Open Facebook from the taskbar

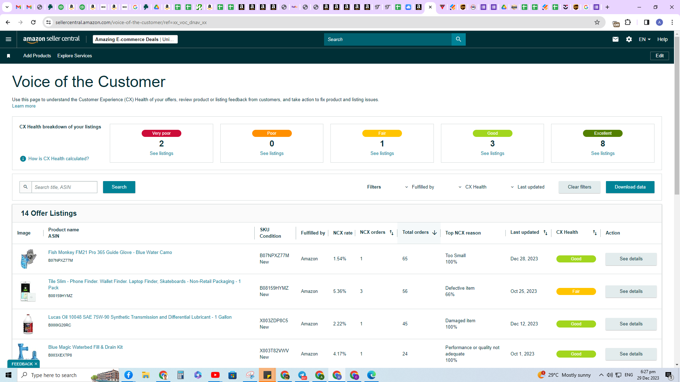pos(129,375)
